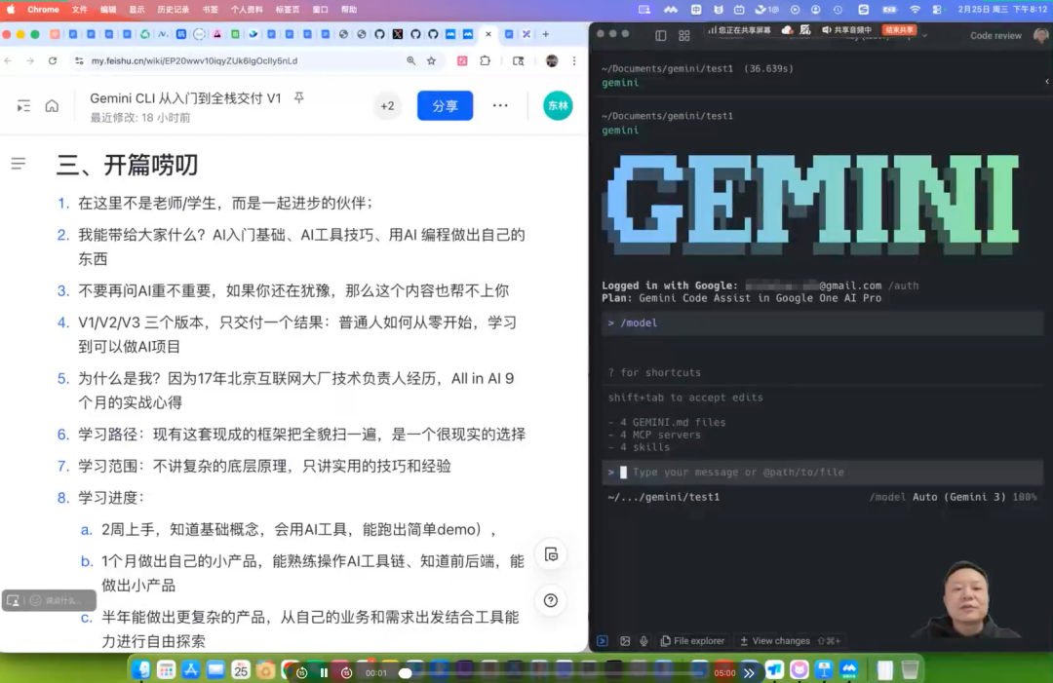Screen dimensions: 1053x683
Task: Click the microphone icon in terminal footer
Action: pos(644,641)
